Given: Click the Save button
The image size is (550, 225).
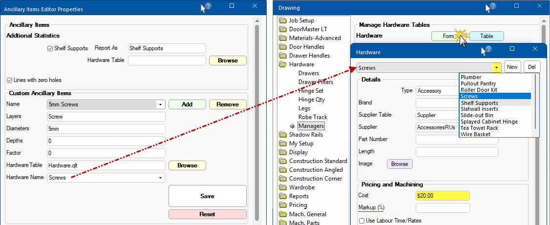Looking at the screenshot, I should [x=207, y=196].
